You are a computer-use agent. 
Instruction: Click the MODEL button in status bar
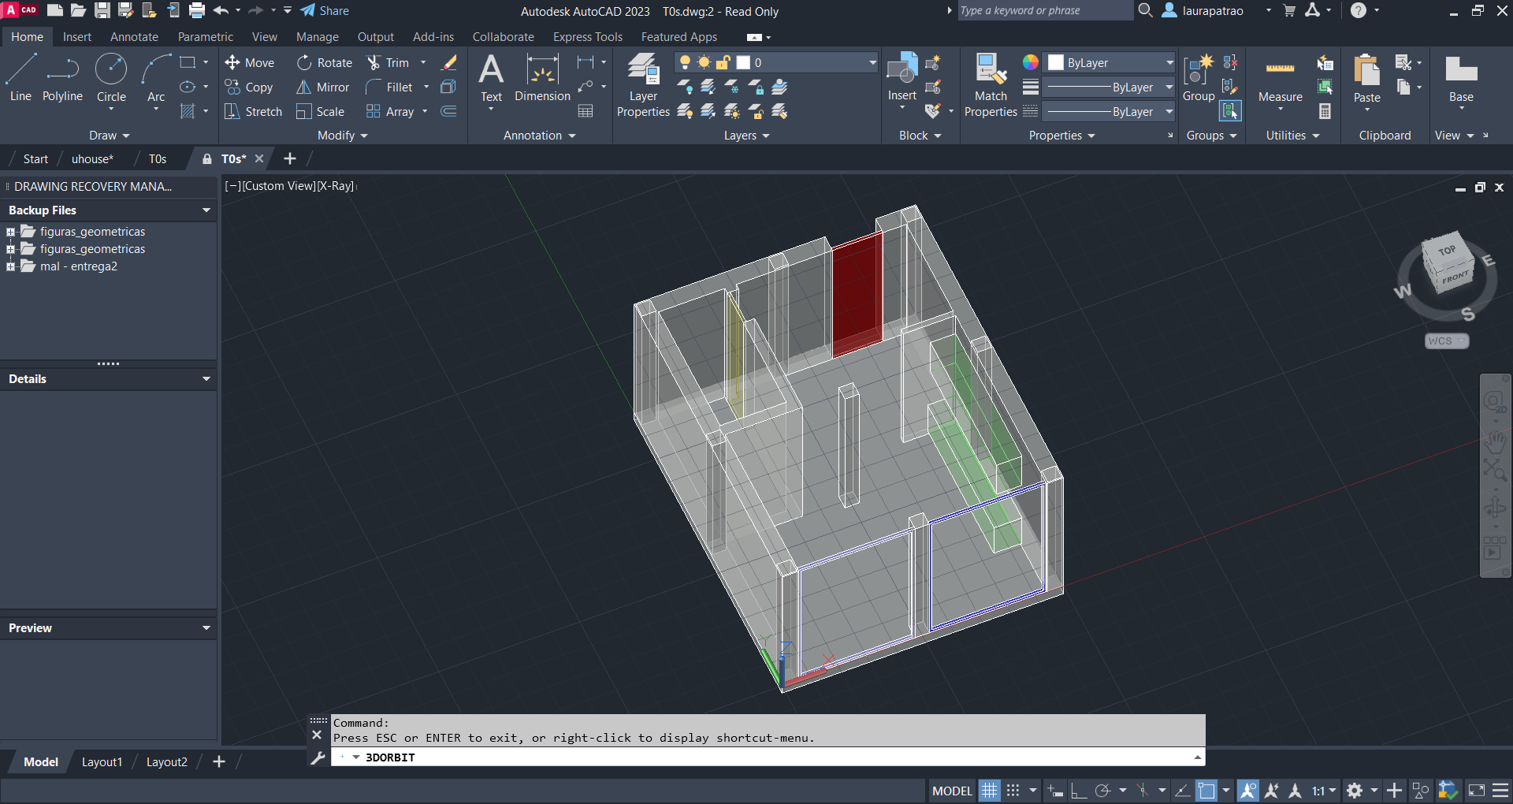point(952,791)
